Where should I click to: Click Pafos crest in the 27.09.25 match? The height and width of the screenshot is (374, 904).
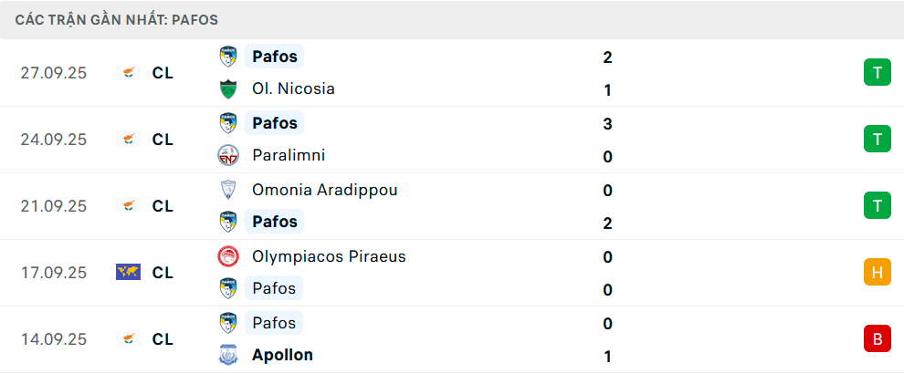coord(227,57)
